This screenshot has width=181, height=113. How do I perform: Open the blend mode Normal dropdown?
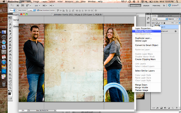160,19
